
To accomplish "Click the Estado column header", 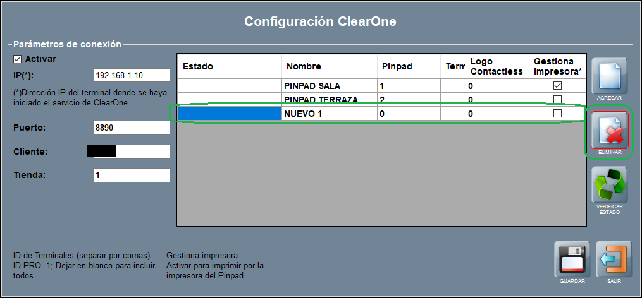I will [x=229, y=66].
